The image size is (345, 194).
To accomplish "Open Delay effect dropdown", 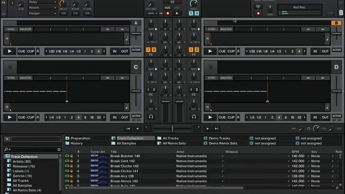I will pos(42,2).
